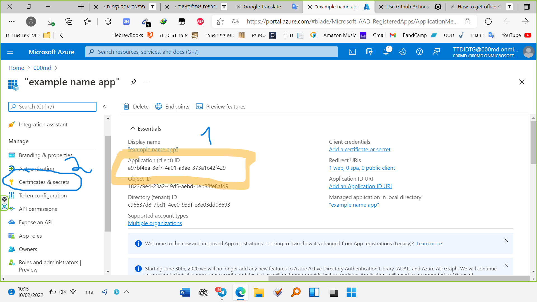Open the Azure portal hamburger menu
The image size is (537, 302).
click(10, 52)
